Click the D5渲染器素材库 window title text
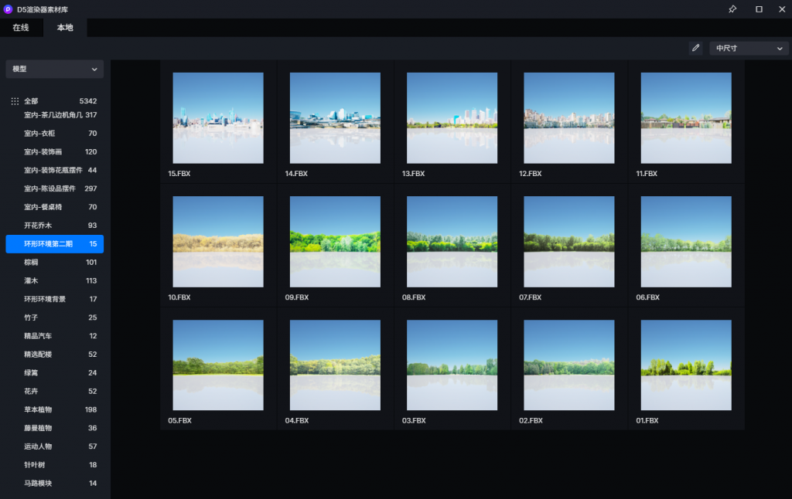The height and width of the screenshot is (499, 792). coord(43,9)
